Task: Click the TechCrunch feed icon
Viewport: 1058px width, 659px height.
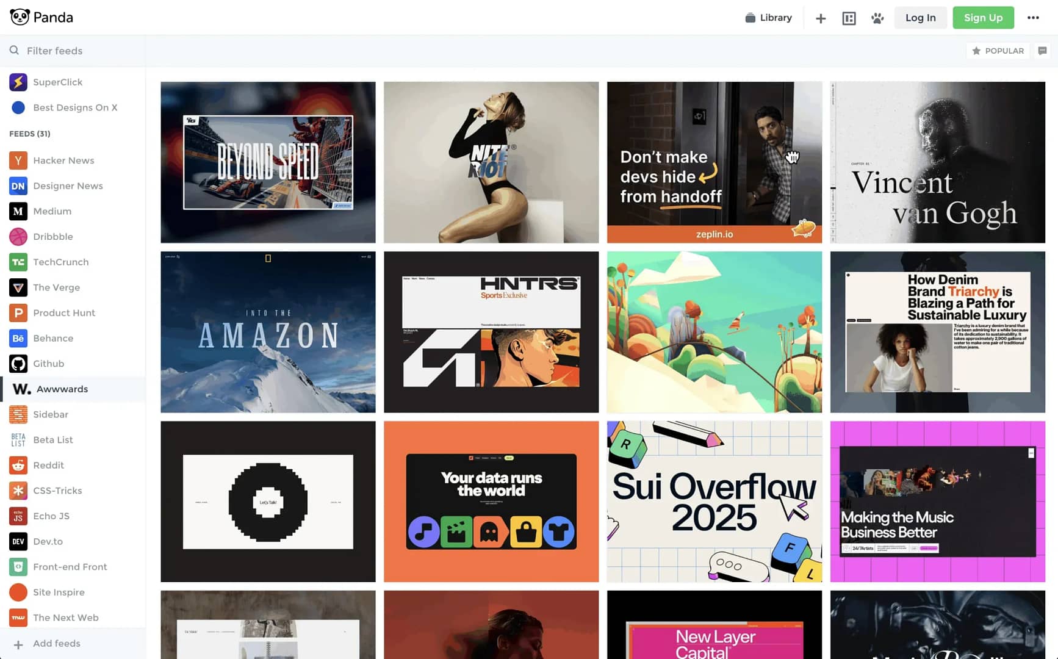Action: tap(18, 262)
